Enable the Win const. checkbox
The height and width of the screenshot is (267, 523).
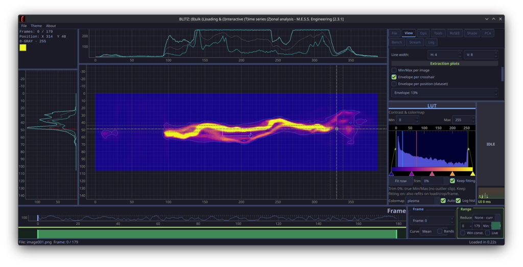coord(463,233)
